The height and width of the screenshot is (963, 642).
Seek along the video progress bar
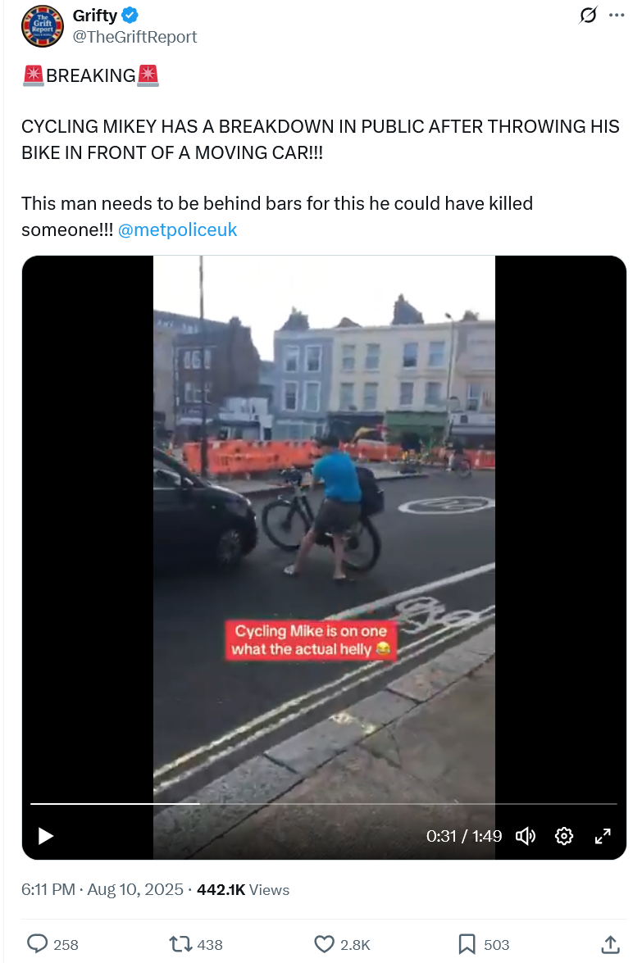pos(324,803)
